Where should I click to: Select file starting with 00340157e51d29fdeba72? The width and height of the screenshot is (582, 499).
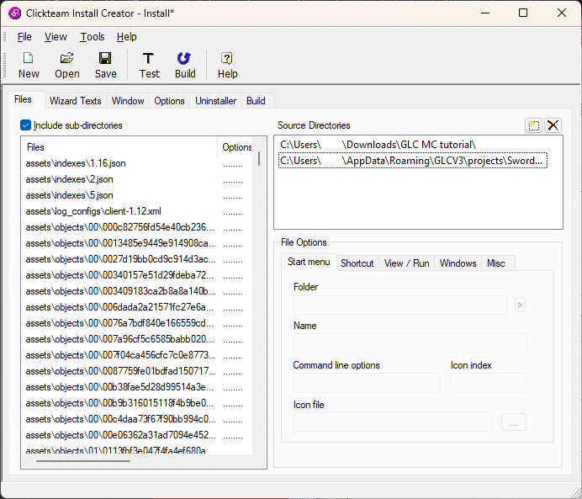click(119, 275)
